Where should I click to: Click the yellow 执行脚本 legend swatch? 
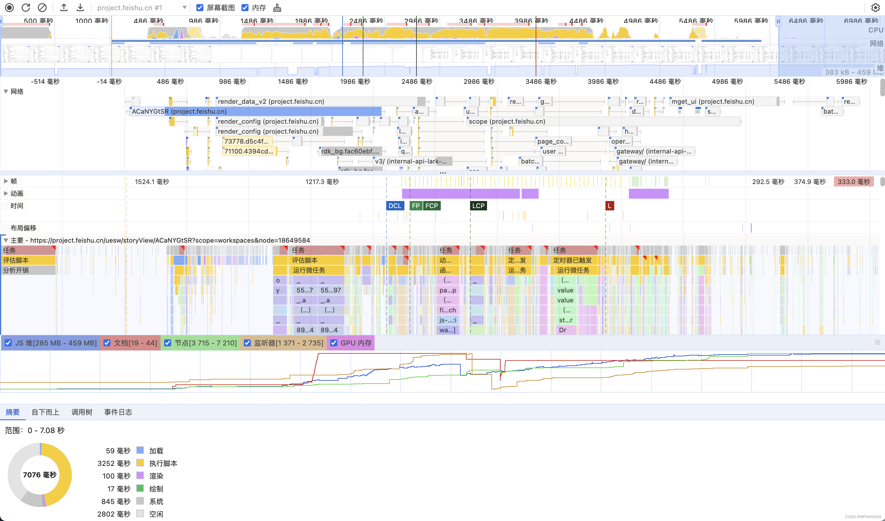coord(140,463)
